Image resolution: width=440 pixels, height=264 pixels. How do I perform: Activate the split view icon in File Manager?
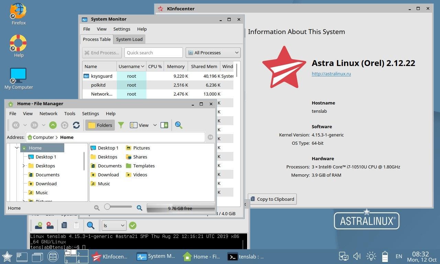click(x=164, y=125)
